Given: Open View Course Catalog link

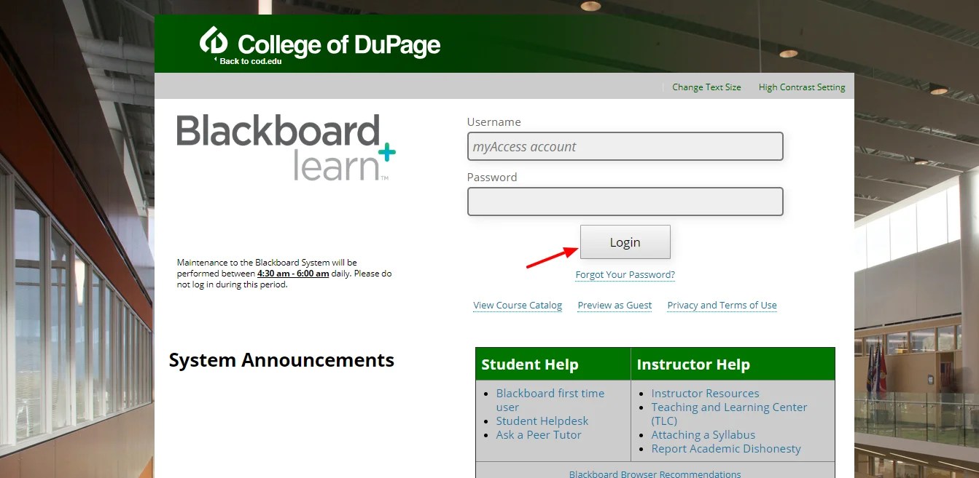Looking at the screenshot, I should point(518,306).
